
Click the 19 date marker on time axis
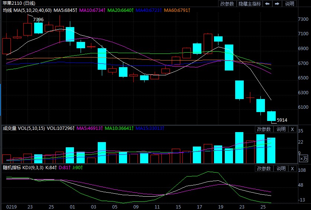(220, 206)
